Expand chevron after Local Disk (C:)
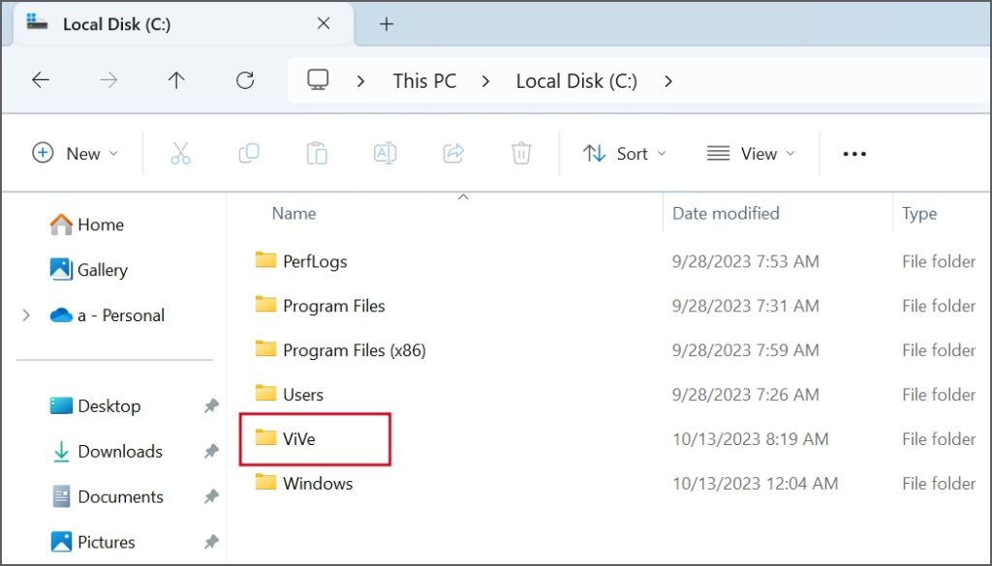 668,81
